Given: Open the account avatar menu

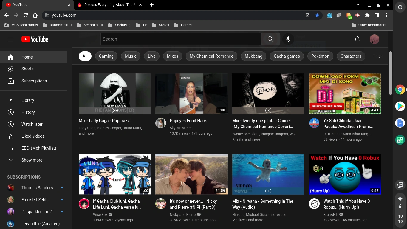Looking at the screenshot, I should (374, 39).
